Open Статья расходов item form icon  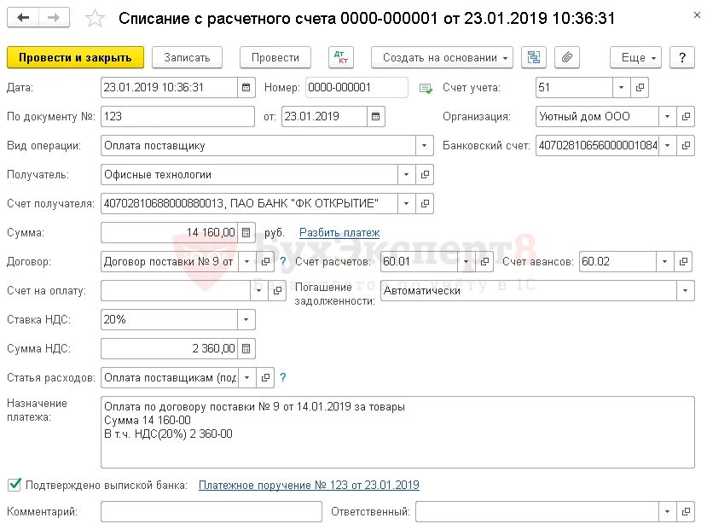pyautogui.click(x=265, y=378)
